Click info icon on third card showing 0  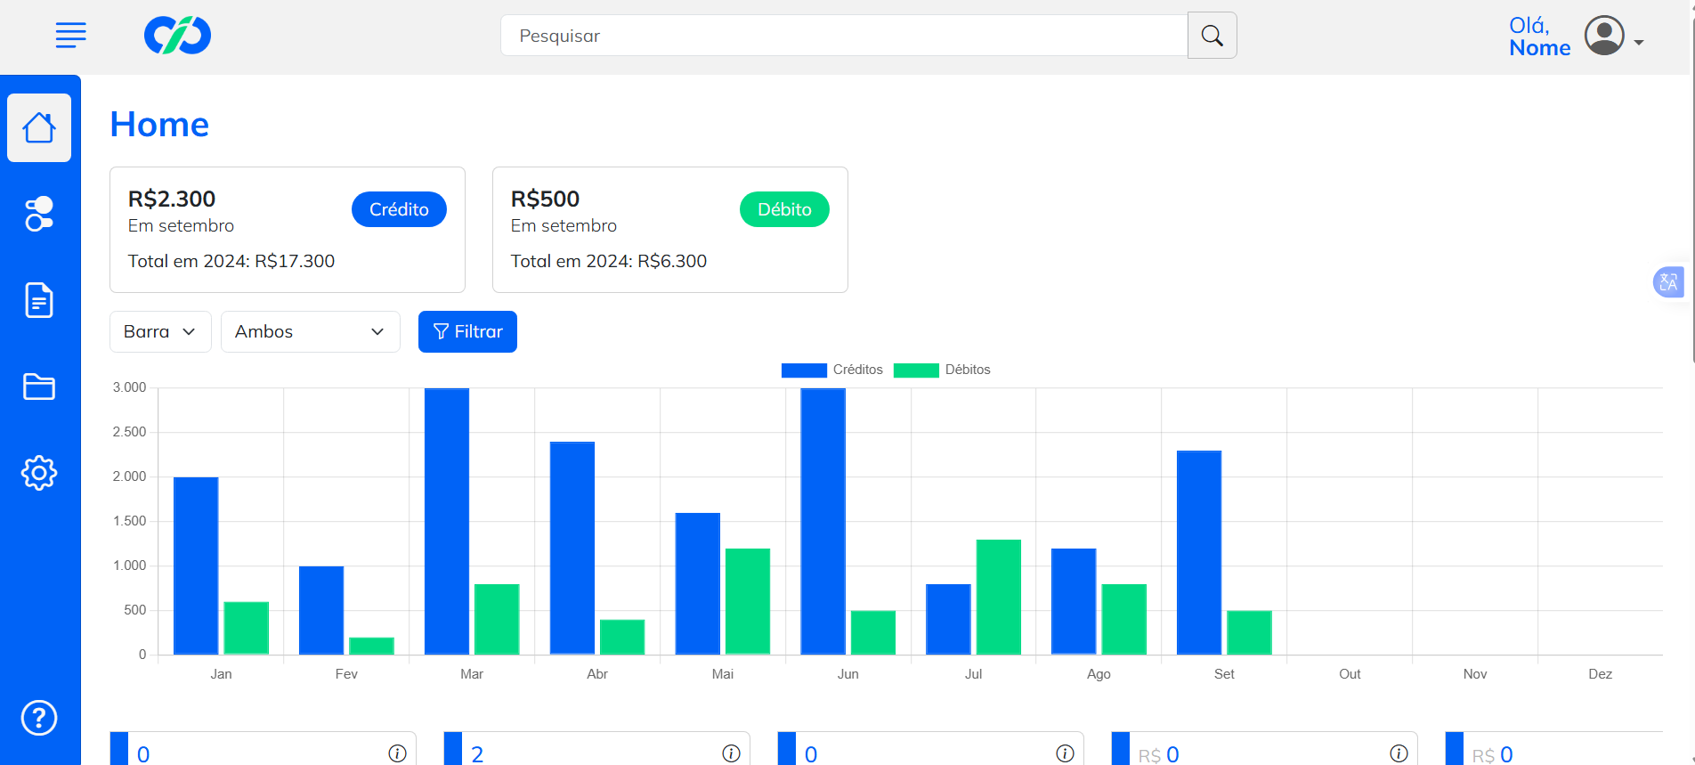pos(1065,753)
